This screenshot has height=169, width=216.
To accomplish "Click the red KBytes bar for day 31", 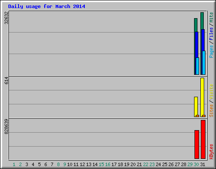I will (203, 139).
